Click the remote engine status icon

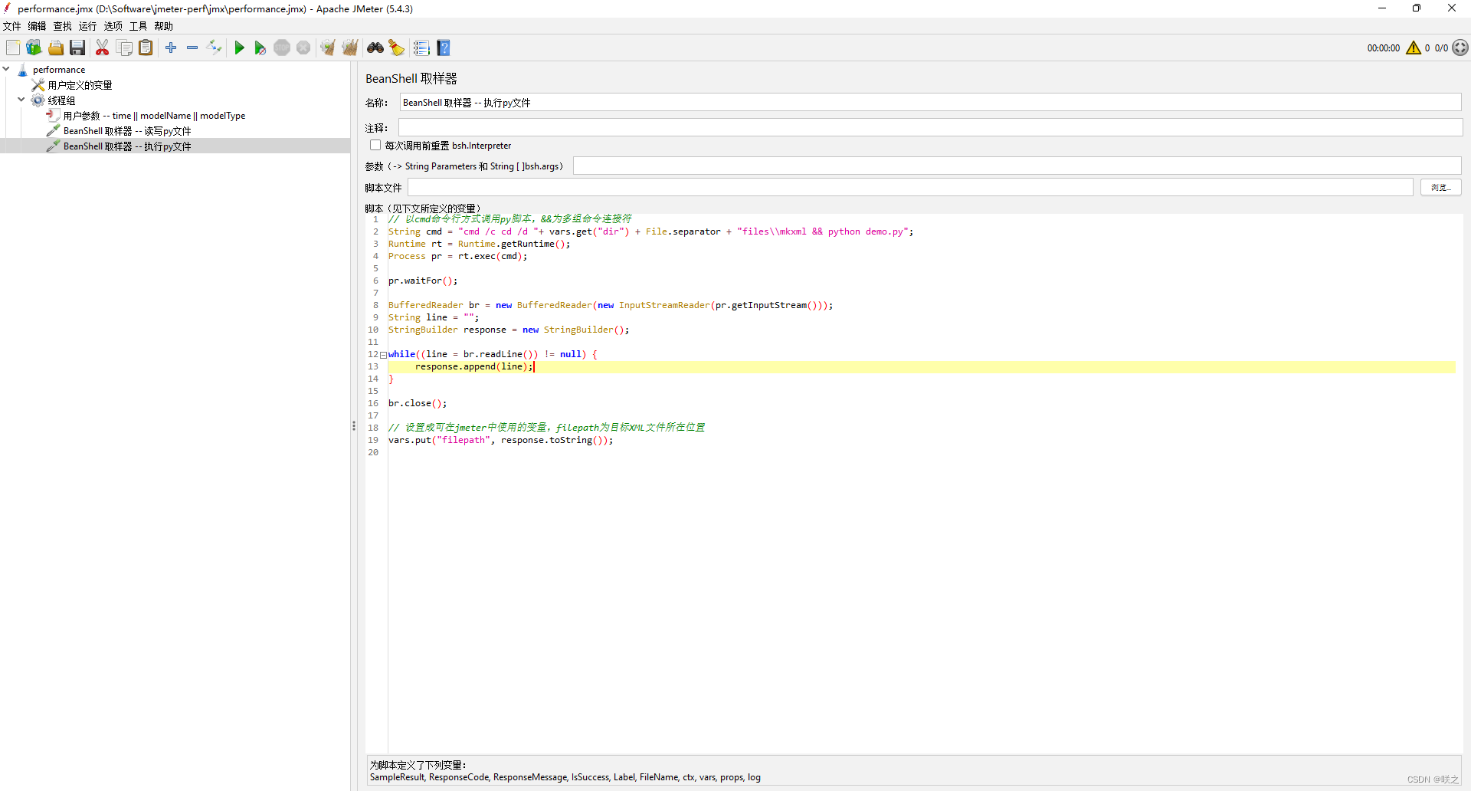pyautogui.click(x=1460, y=48)
